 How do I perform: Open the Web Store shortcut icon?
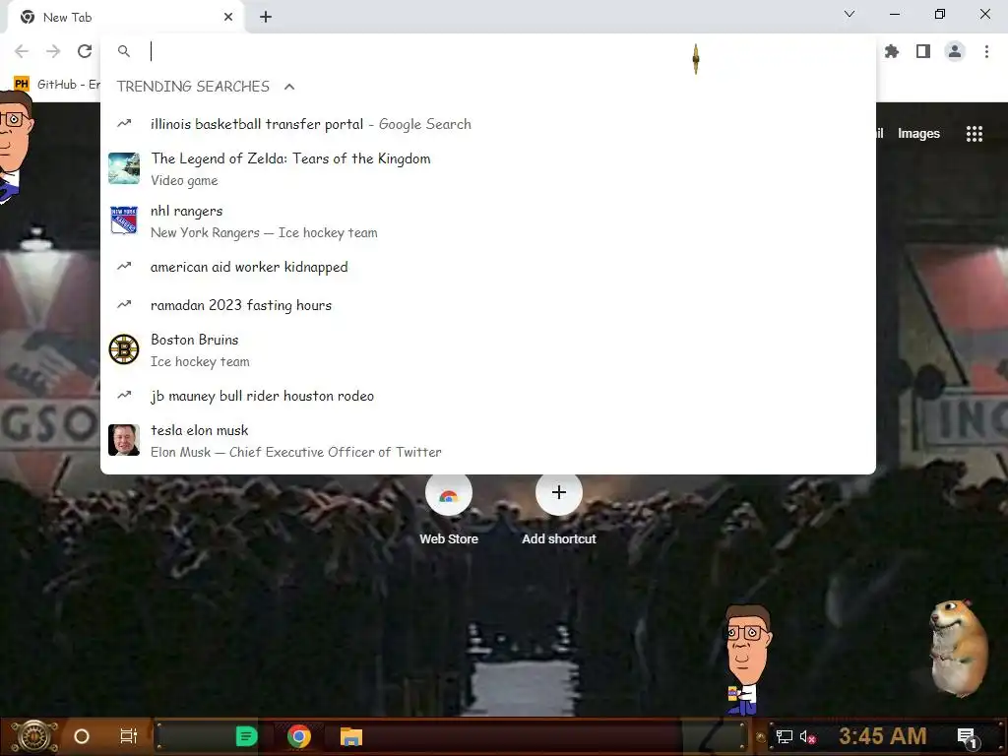(449, 494)
